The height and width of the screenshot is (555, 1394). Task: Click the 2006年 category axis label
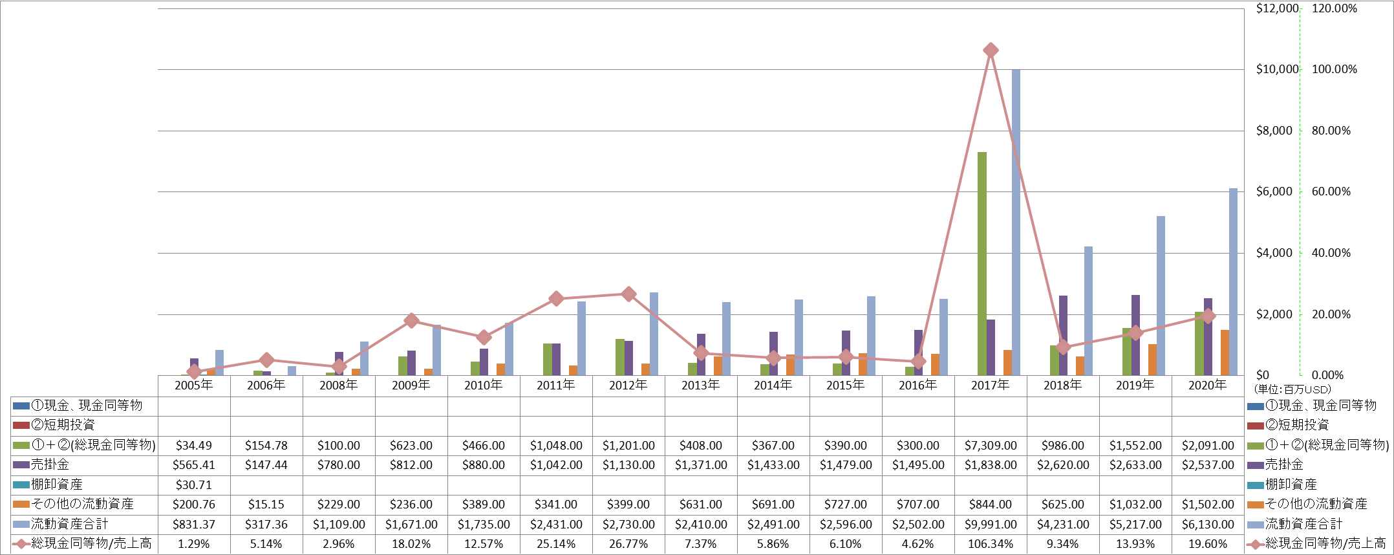(266, 386)
